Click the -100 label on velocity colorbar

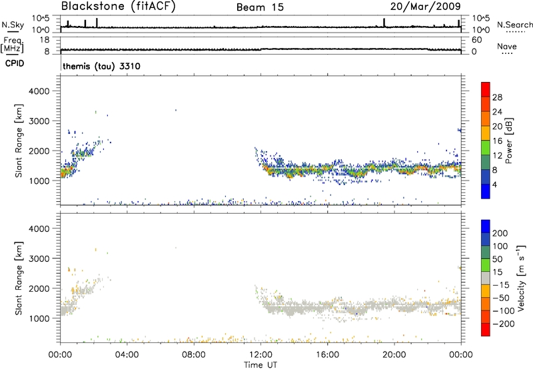pos(504,310)
